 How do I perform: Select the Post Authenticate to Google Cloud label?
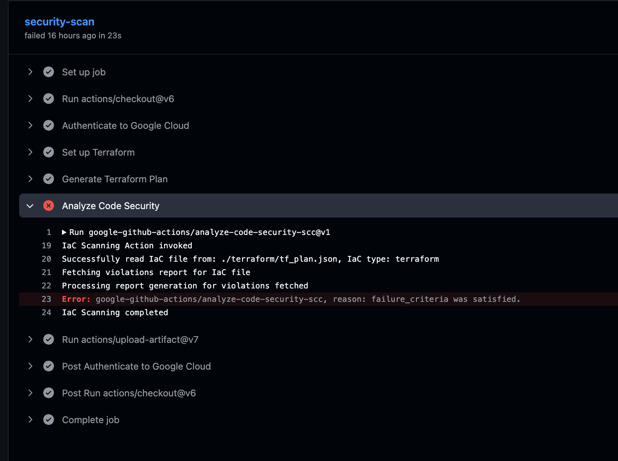click(136, 366)
